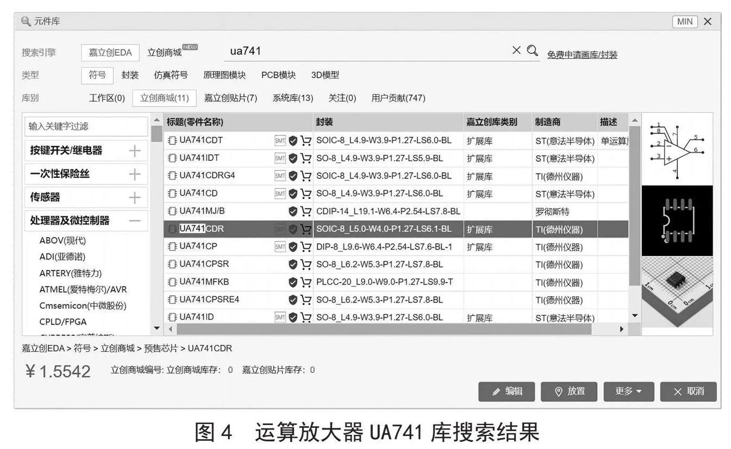Open the 关注(0) library tab
This screenshot has width=731, height=449.
pos(342,98)
